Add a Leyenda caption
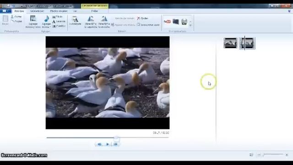293x165 pixels. point(59,22)
